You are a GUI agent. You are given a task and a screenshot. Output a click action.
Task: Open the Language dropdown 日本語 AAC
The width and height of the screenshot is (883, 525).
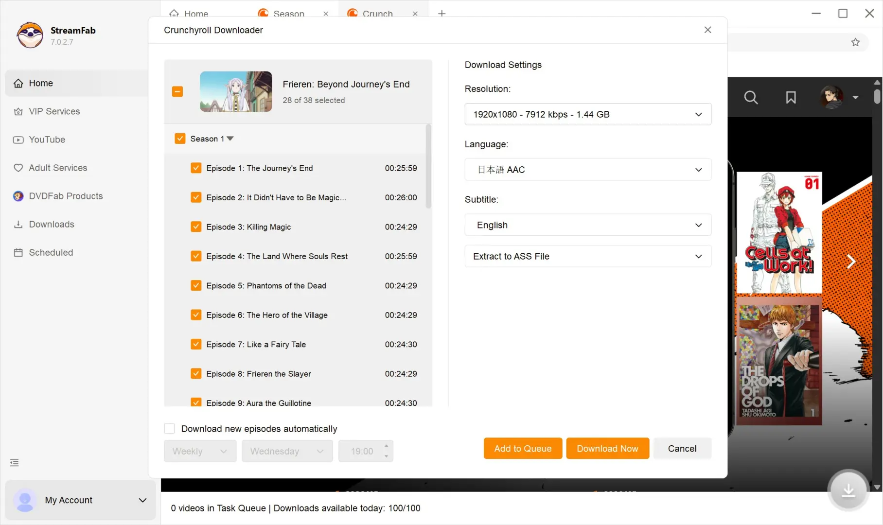tap(588, 170)
